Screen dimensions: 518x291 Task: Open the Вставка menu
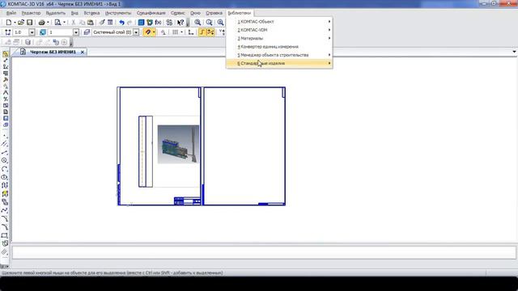pos(91,13)
